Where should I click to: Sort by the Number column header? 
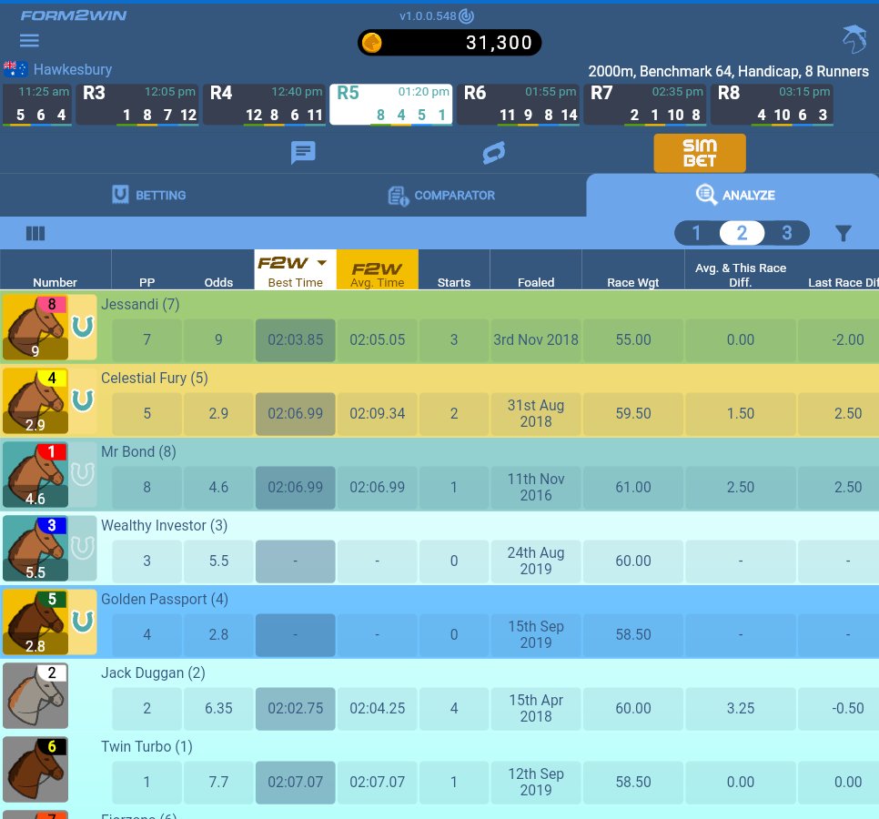[55, 282]
